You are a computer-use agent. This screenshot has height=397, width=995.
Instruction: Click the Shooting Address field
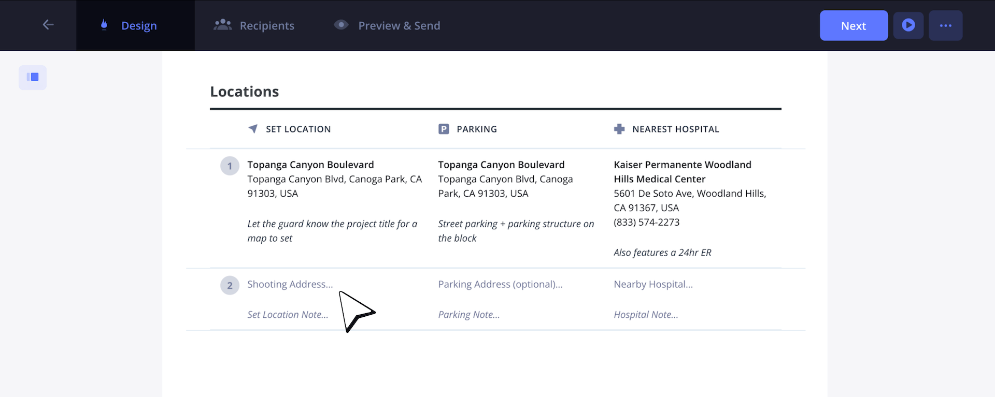290,284
